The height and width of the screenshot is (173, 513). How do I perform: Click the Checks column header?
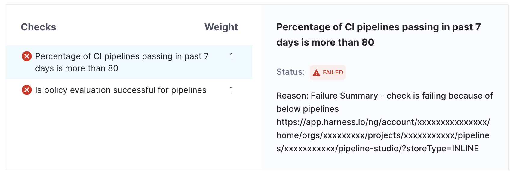(x=38, y=27)
